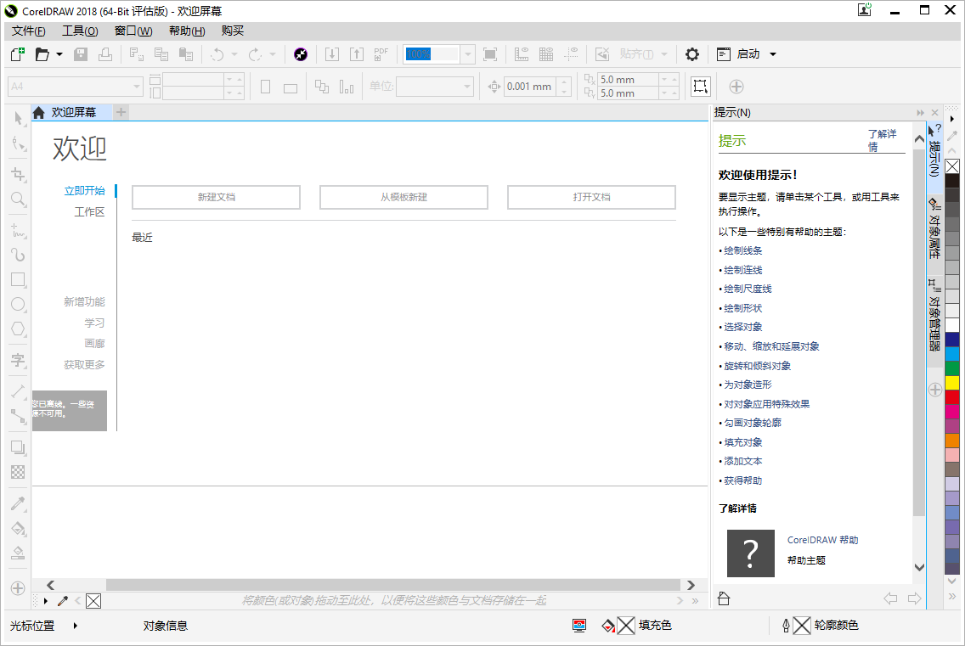Open 获取更多 in welcome sidebar
The width and height of the screenshot is (965, 646).
point(84,365)
